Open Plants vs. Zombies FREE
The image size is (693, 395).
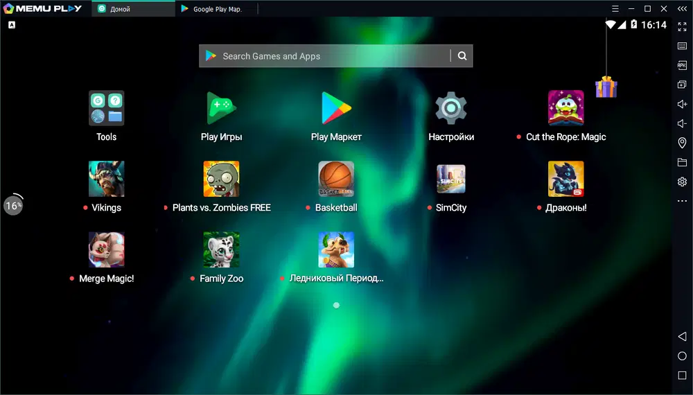[x=221, y=179]
